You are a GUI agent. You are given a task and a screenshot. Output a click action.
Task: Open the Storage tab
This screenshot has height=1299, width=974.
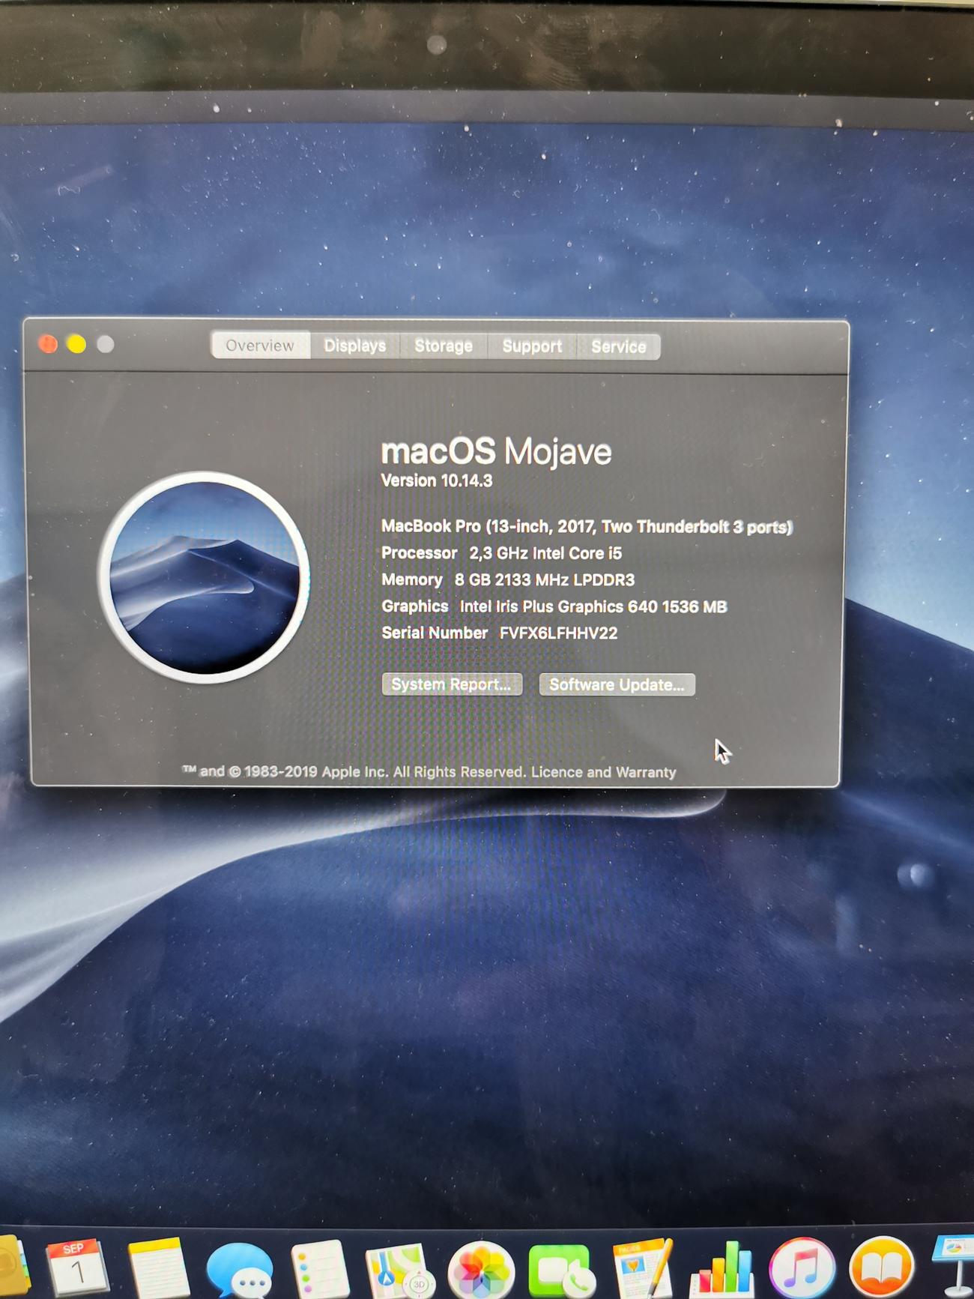[444, 346]
